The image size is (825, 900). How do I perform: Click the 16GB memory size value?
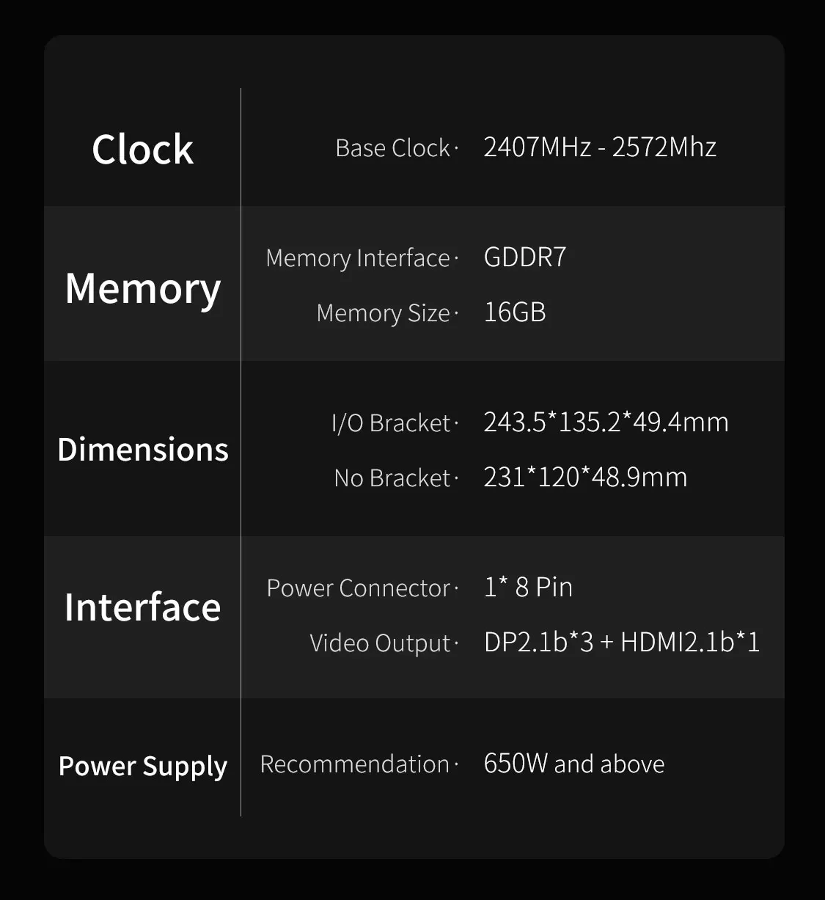point(515,312)
